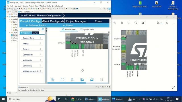
Task: Expand the System Core category
Action: [32, 38]
